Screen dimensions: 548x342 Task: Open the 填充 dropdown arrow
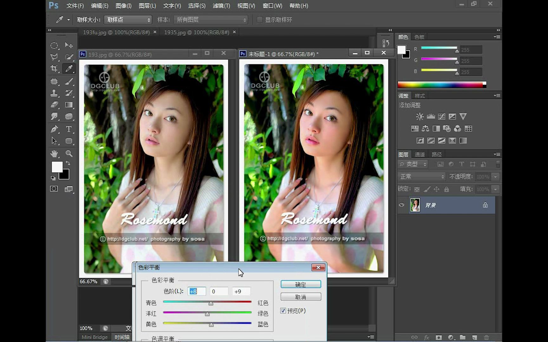click(x=495, y=189)
